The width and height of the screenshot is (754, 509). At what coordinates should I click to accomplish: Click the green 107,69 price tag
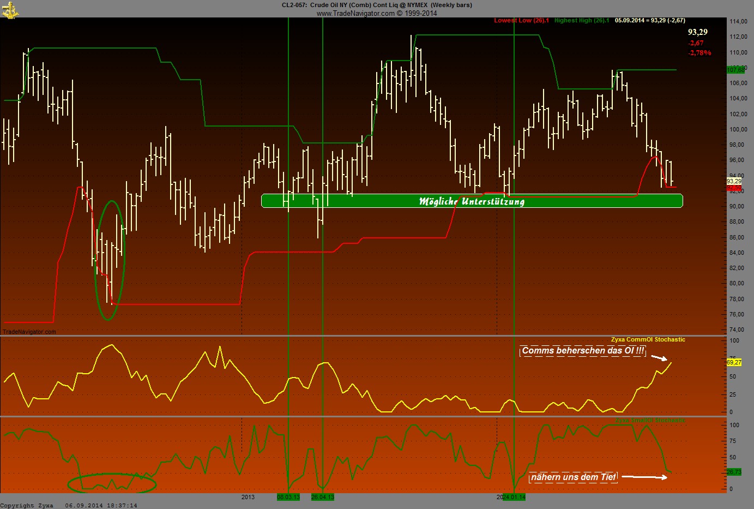click(735, 70)
